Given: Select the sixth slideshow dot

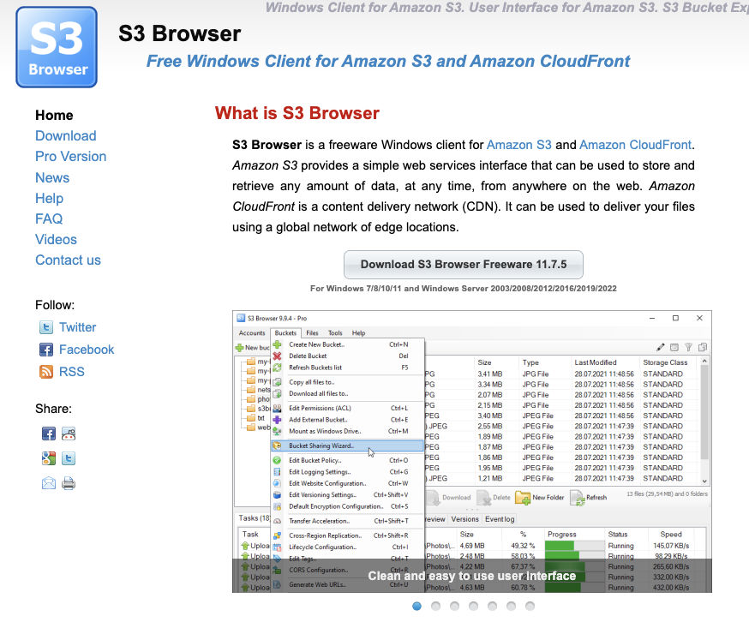Looking at the screenshot, I should (x=511, y=607).
